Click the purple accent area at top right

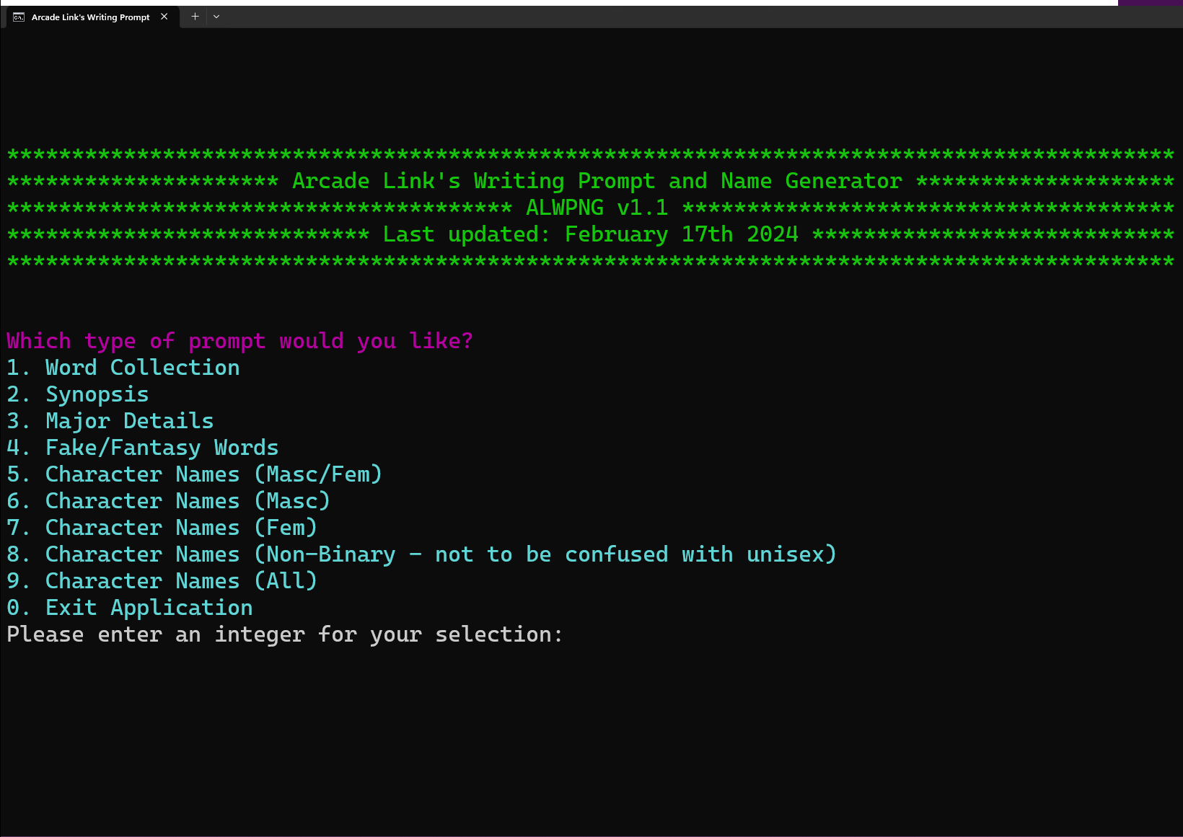click(x=1151, y=3)
